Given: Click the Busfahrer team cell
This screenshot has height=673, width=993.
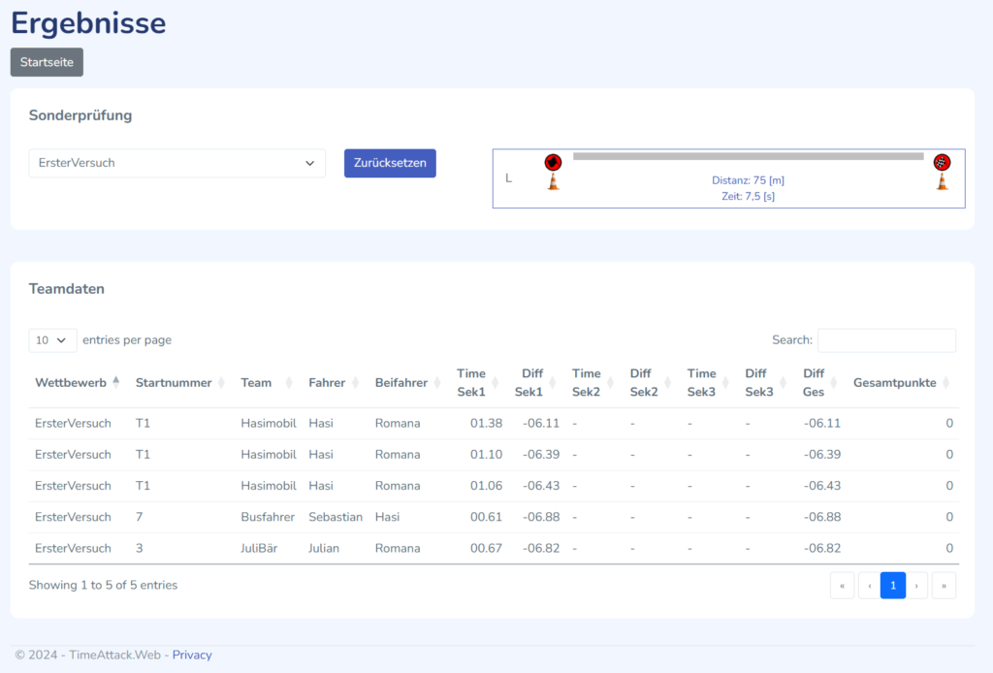Looking at the screenshot, I should (268, 517).
